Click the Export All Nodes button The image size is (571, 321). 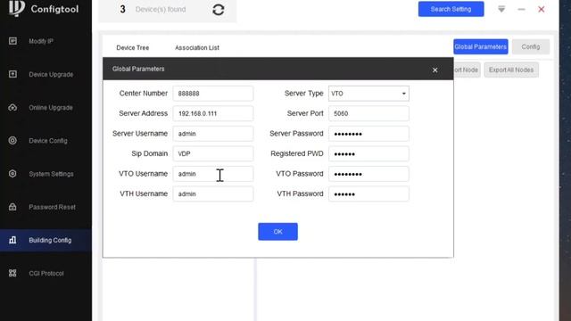pyautogui.click(x=511, y=70)
